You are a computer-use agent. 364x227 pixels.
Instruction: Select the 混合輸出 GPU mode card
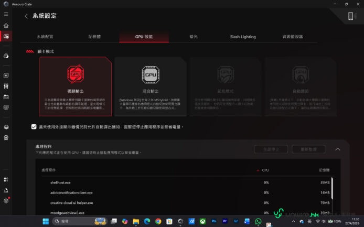click(x=151, y=87)
